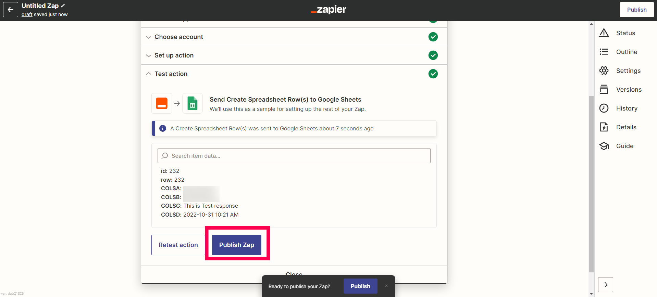The height and width of the screenshot is (297, 657).
Task: Open the Details file icon
Action: tap(604, 127)
